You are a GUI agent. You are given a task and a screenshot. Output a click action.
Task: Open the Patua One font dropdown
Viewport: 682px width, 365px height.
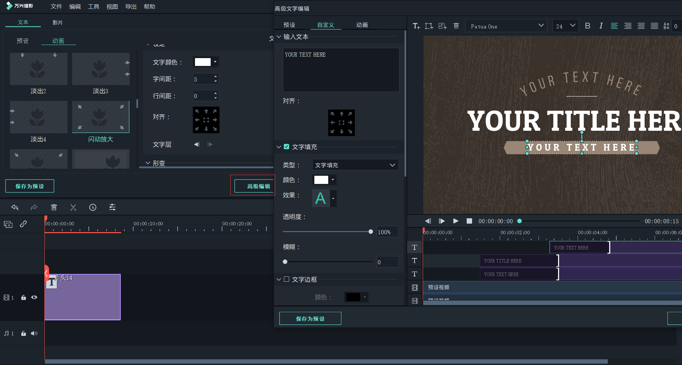pos(507,26)
